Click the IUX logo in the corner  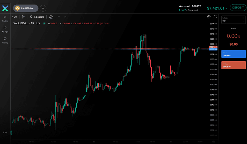tap(5, 8)
